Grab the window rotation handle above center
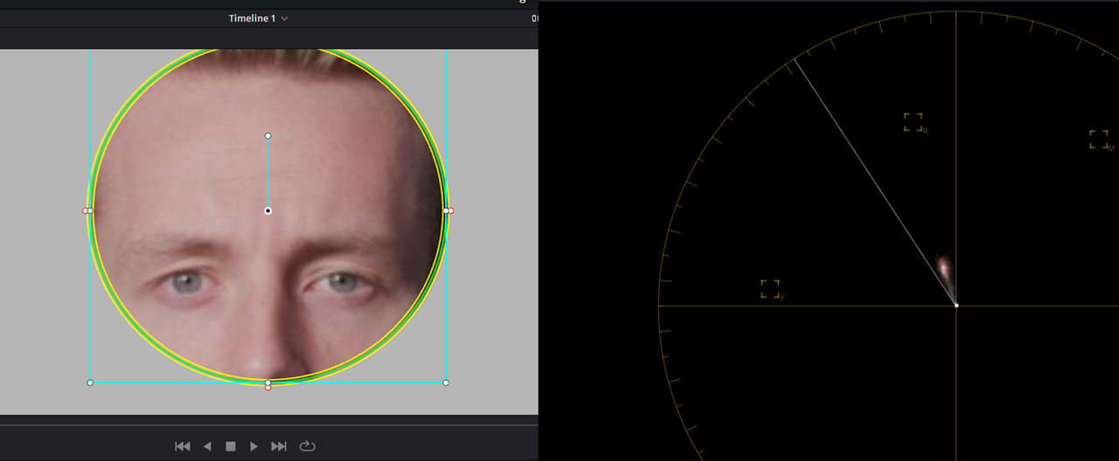1119x461 pixels. coord(268,135)
